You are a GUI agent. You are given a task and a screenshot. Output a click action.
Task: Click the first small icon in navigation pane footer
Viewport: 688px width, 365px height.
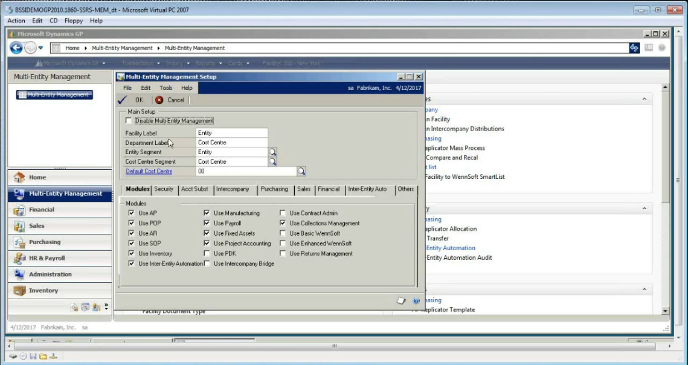pyautogui.click(x=74, y=307)
